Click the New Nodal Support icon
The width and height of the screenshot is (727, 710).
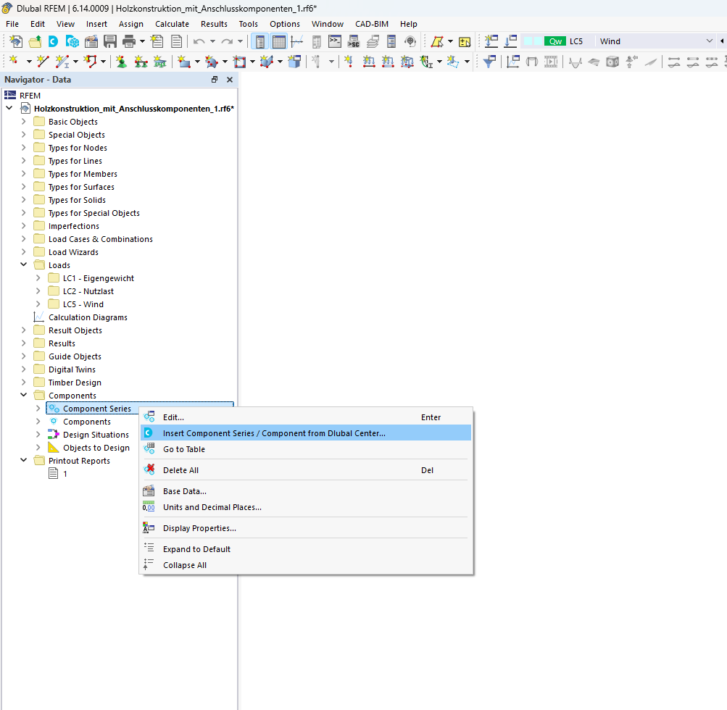tap(122, 61)
